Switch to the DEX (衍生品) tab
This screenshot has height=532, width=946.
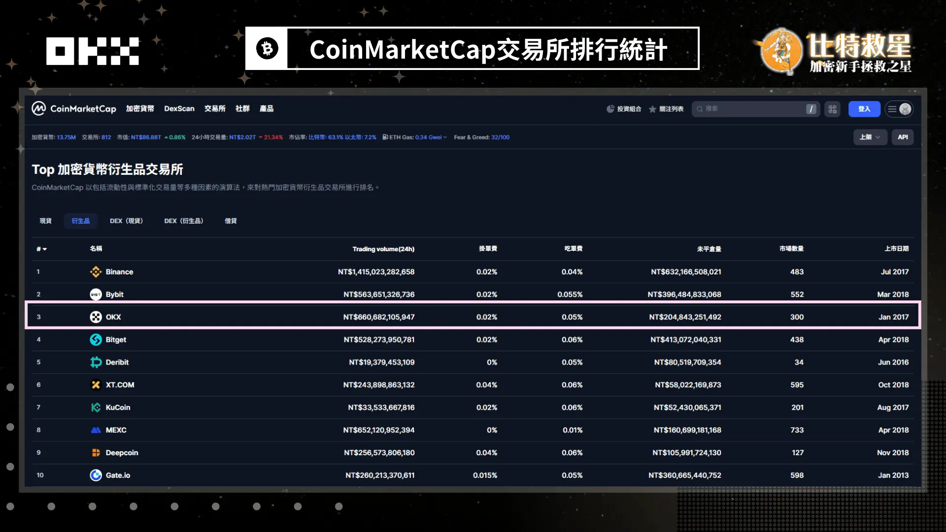click(183, 221)
